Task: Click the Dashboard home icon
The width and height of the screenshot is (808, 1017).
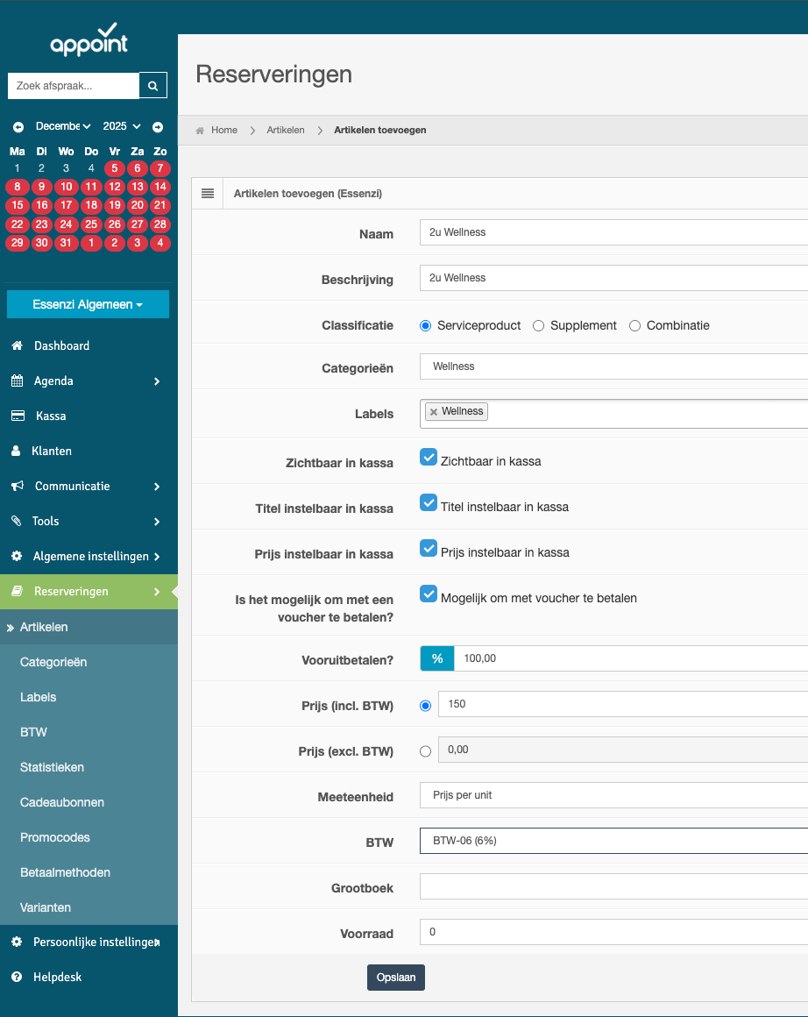Action: coord(18,345)
